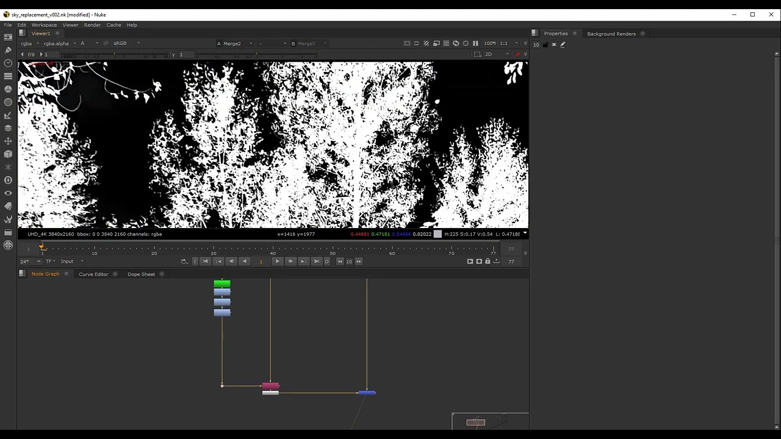Click the timeline lock icon
The width and height of the screenshot is (781, 439).
tap(488, 261)
